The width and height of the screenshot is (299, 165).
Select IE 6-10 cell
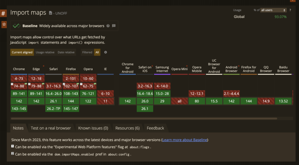point(105,93)
